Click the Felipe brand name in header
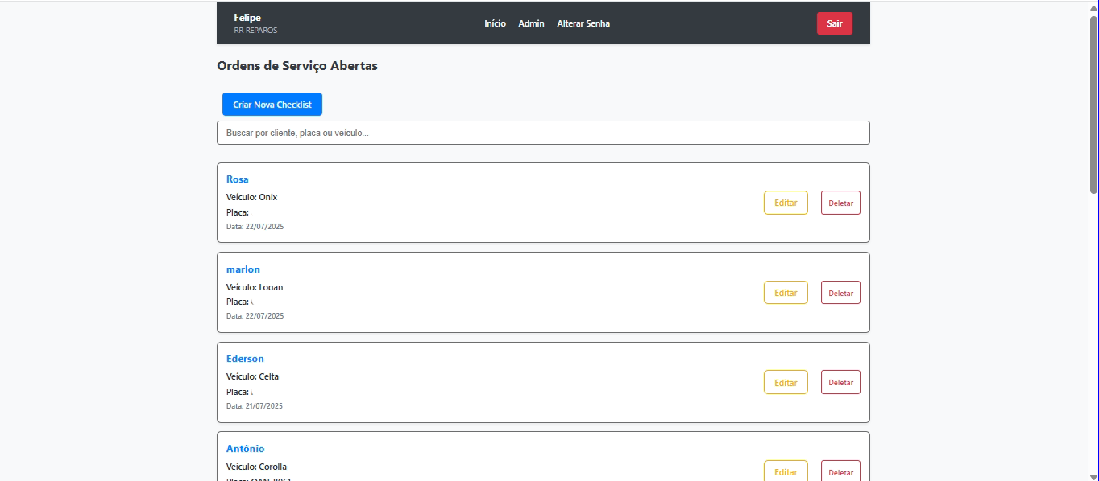Image resolution: width=1099 pixels, height=481 pixels. click(247, 18)
